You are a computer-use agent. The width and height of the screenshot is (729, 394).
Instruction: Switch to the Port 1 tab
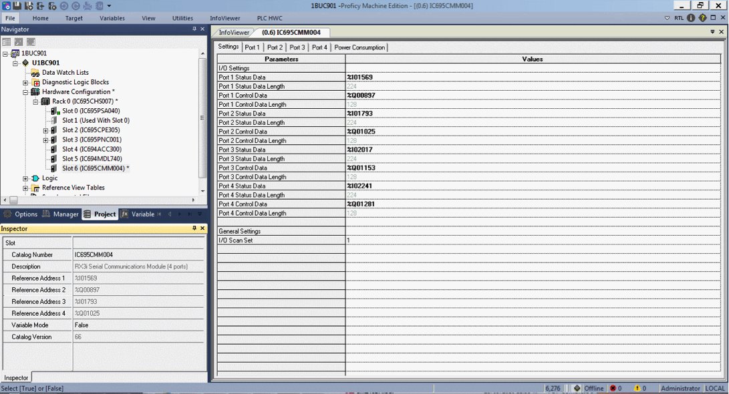coord(252,47)
